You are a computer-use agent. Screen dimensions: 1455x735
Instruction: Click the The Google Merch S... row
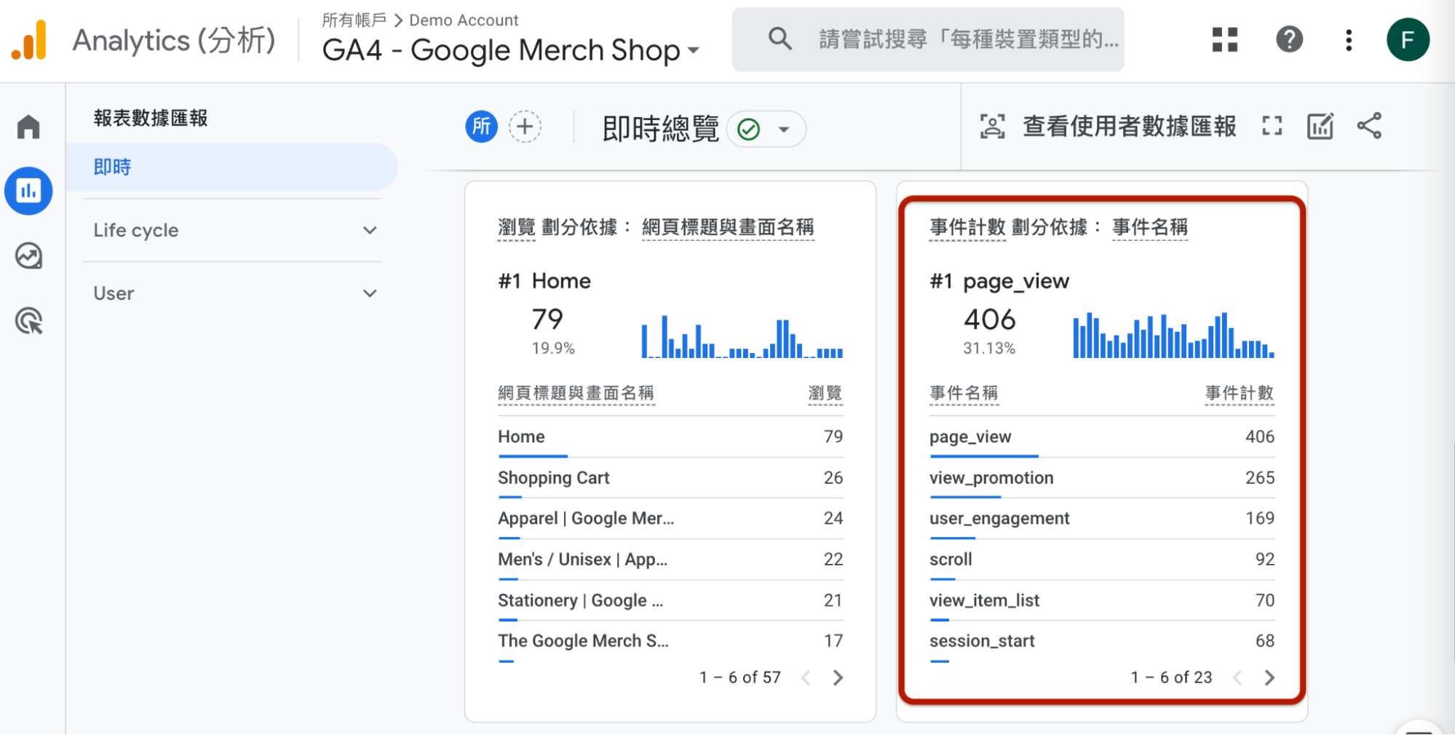(670, 641)
